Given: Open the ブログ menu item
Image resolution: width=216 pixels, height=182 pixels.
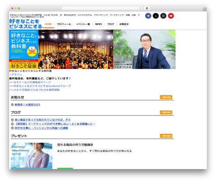Looking at the screenshot, I should [111, 24].
